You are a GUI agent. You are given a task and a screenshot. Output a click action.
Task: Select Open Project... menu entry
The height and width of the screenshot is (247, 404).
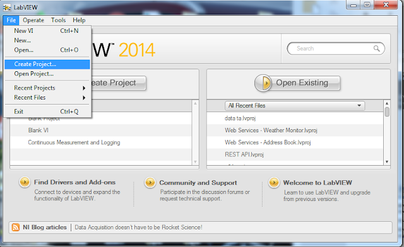[47, 74]
